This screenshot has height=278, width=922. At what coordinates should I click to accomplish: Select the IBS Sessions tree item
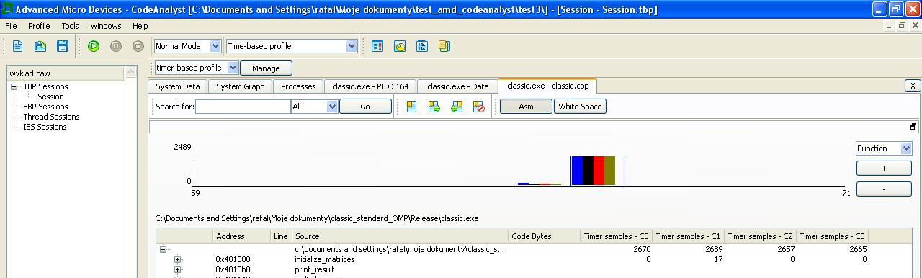[45, 127]
